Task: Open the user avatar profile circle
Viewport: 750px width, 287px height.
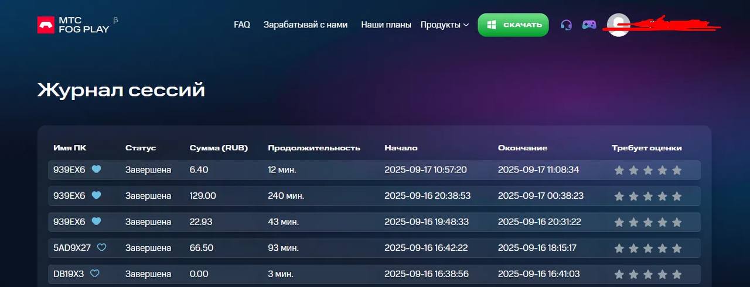Action: (x=618, y=25)
